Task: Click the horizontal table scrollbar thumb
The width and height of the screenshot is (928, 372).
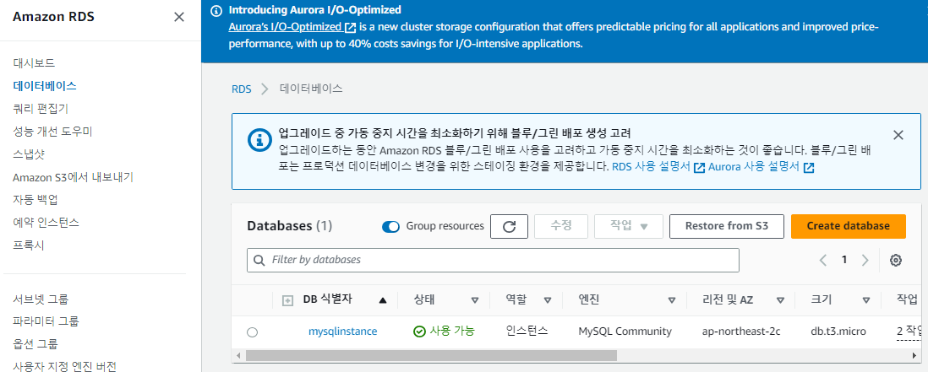Action: [431, 355]
